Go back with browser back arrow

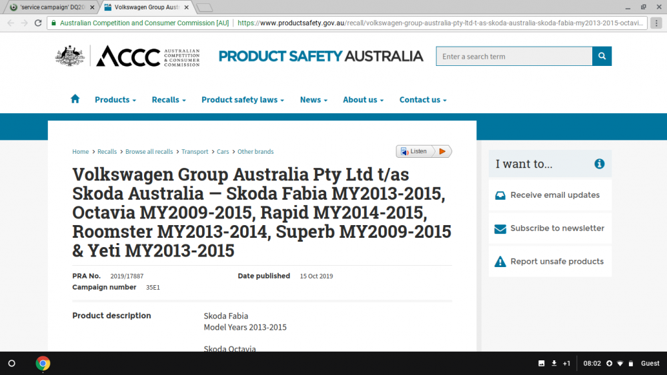(11, 23)
